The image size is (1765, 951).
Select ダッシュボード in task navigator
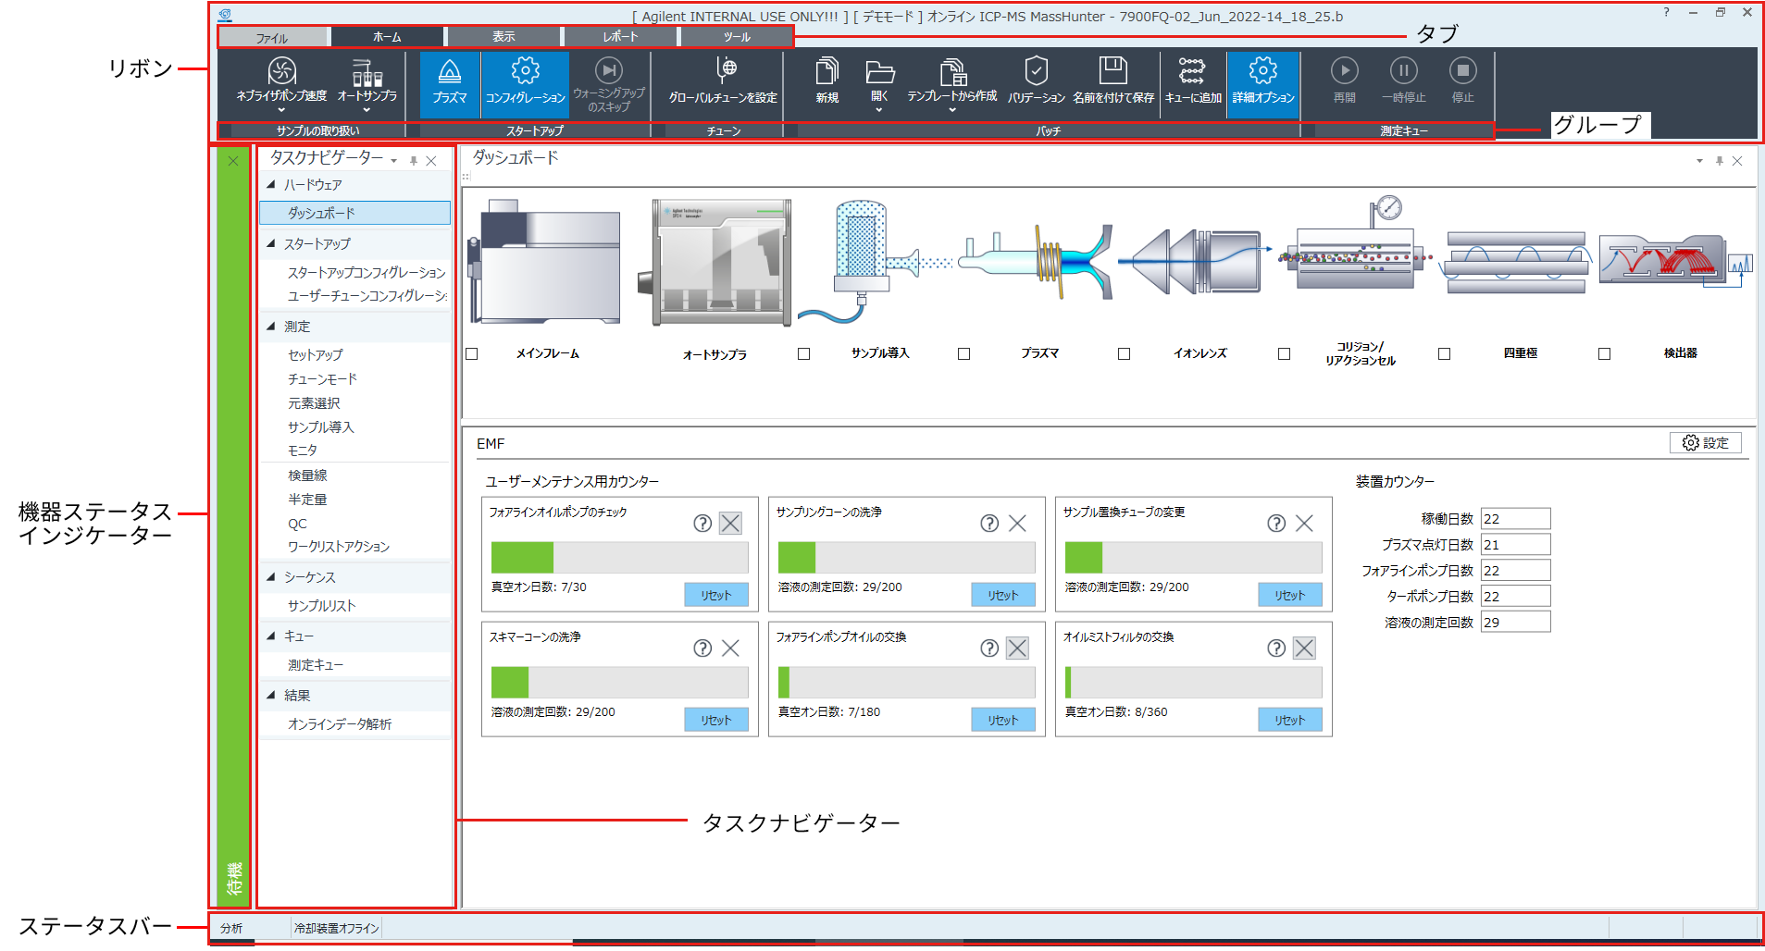[x=354, y=213]
